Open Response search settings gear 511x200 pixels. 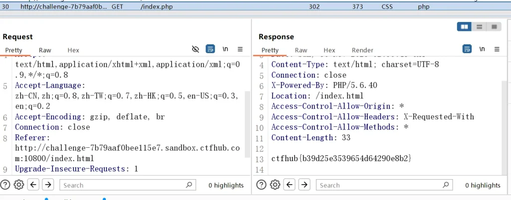pyautogui.click(x=275, y=185)
